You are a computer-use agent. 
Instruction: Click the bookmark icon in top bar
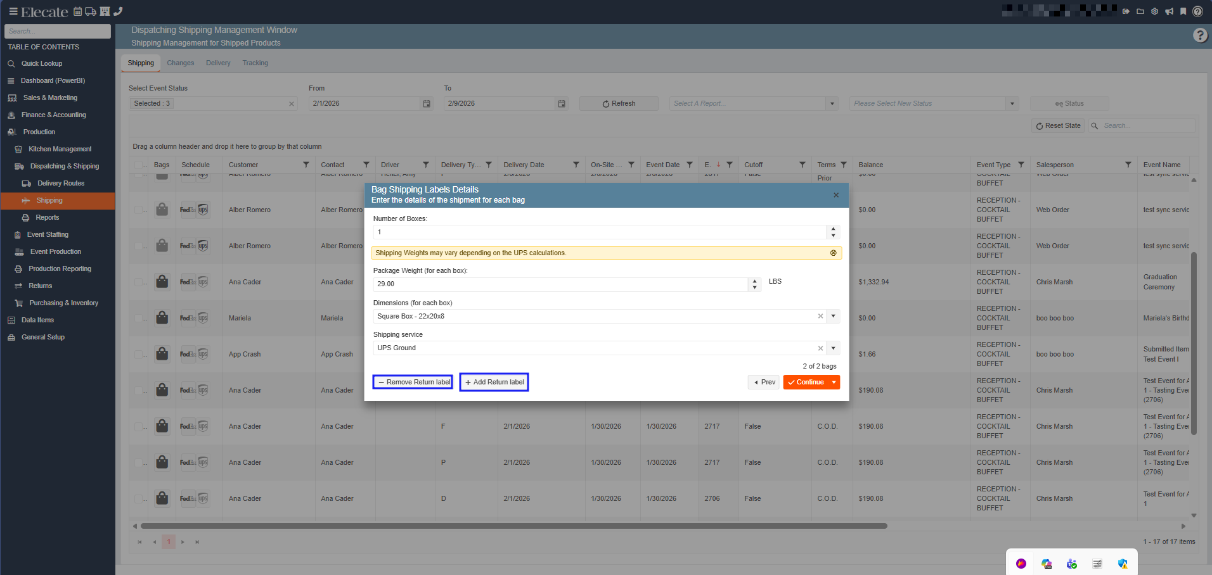click(x=1183, y=11)
